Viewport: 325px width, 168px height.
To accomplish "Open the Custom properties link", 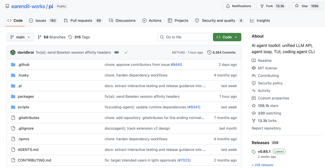I will tap(270, 98).
